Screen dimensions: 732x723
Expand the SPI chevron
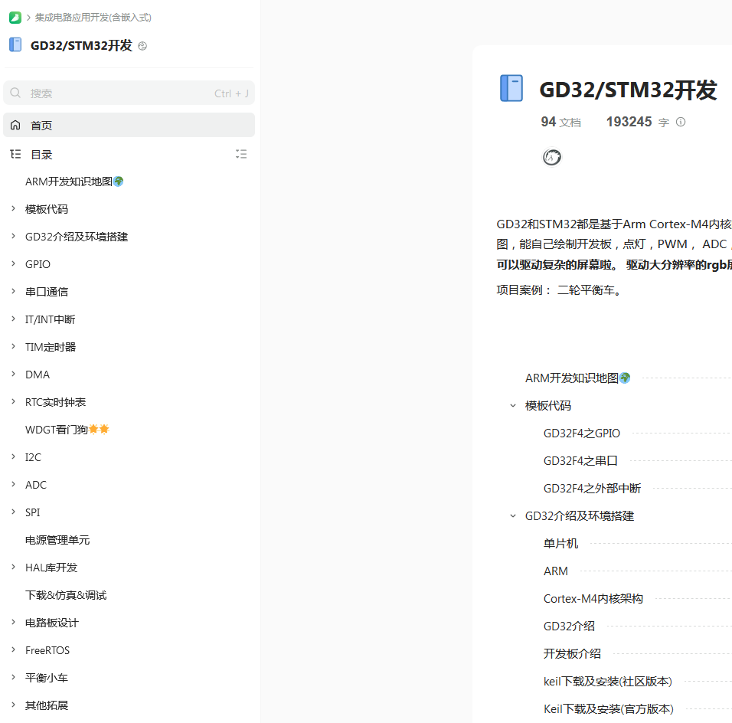tap(13, 512)
